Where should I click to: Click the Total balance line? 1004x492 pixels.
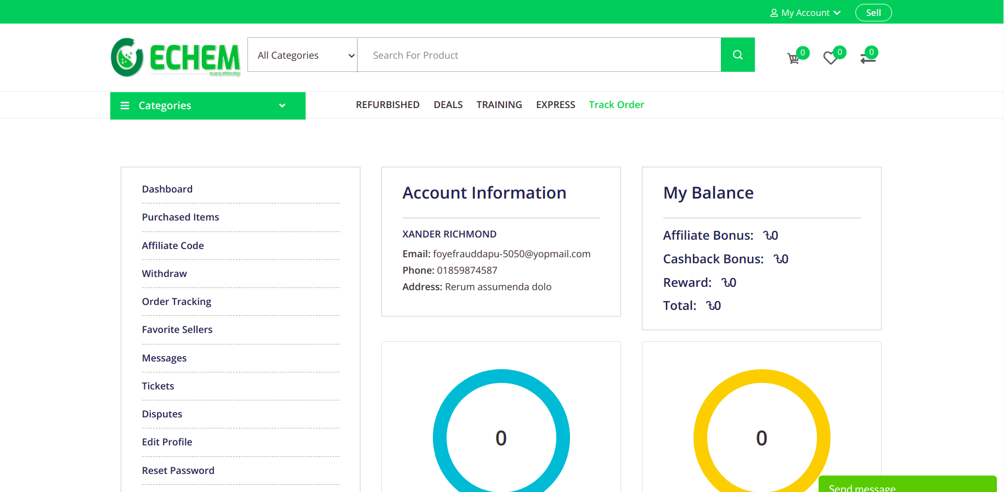[x=692, y=306]
